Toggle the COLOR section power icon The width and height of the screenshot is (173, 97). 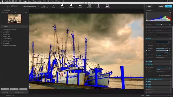147,61
